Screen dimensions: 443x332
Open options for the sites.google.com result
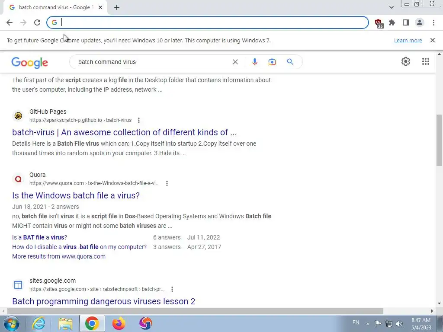(172, 289)
